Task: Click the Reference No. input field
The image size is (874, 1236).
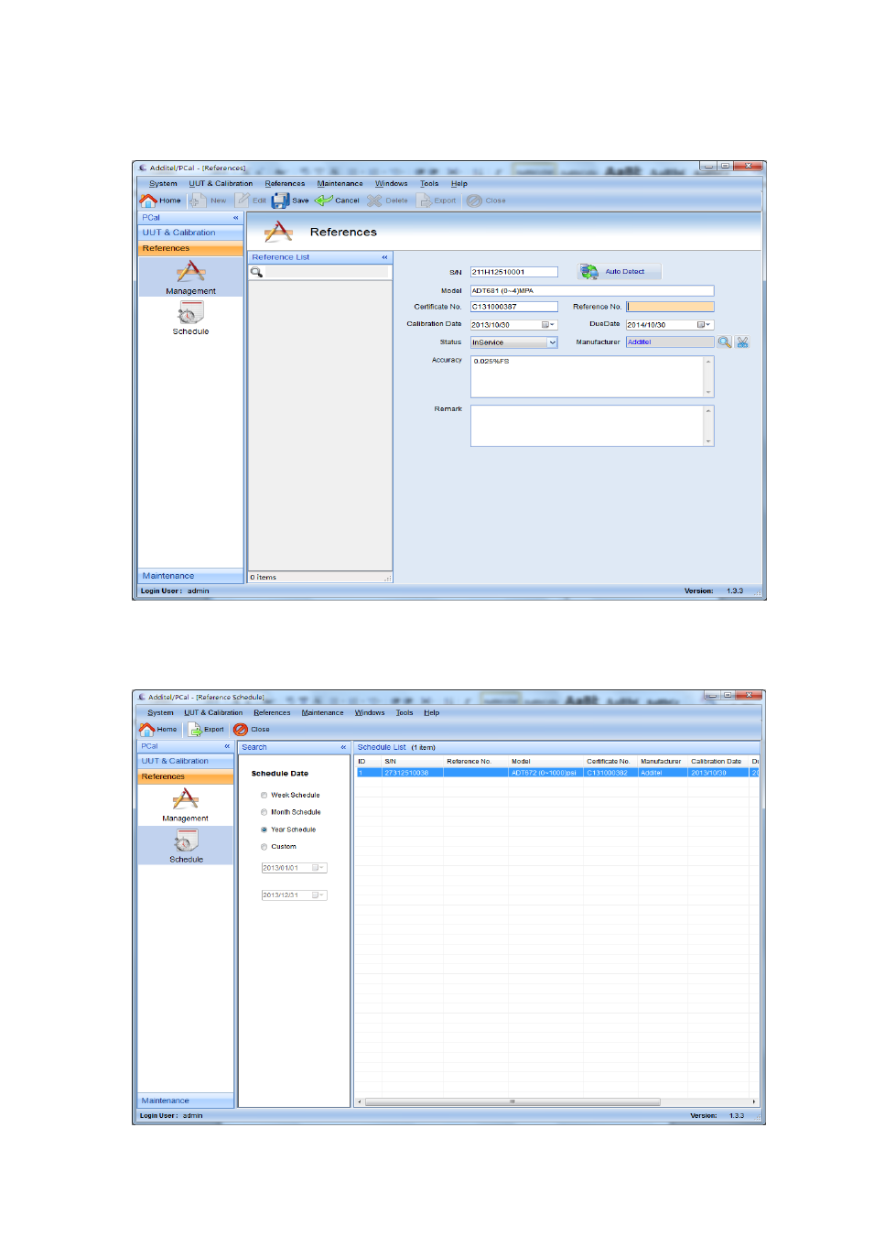Action: pos(670,307)
